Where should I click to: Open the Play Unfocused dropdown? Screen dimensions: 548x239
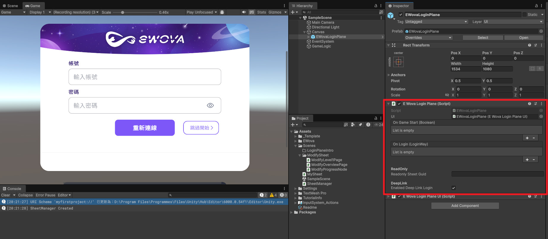click(x=202, y=12)
